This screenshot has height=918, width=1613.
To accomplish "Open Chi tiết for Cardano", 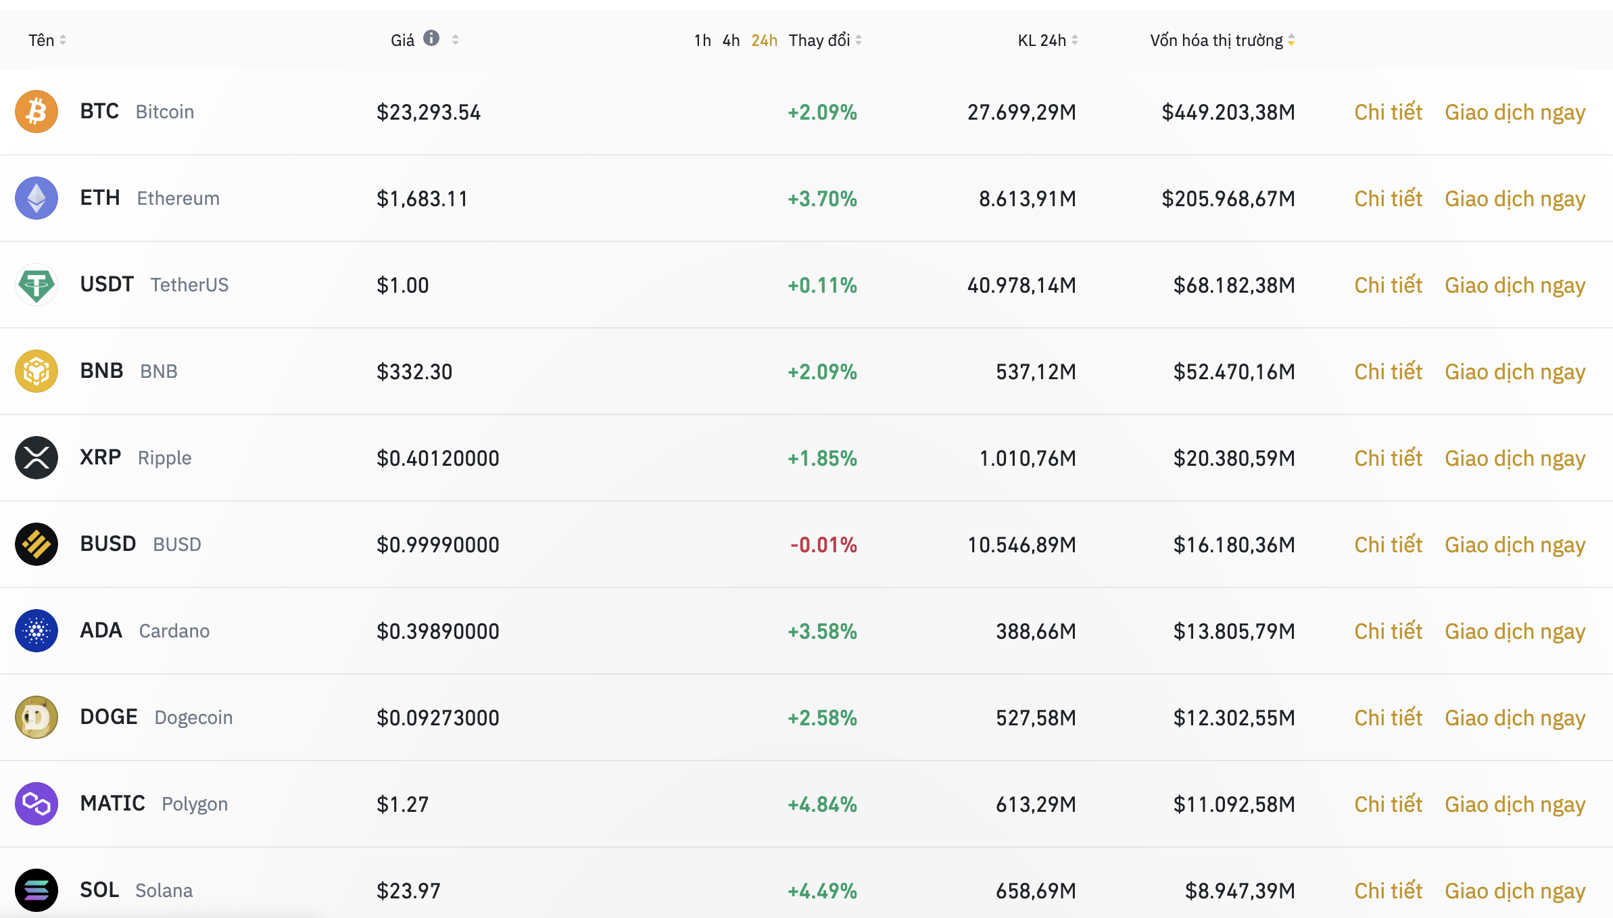I will (x=1388, y=631).
